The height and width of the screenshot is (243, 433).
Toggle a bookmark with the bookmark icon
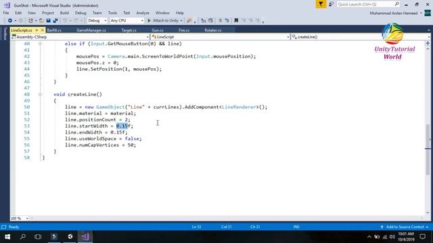(236, 21)
